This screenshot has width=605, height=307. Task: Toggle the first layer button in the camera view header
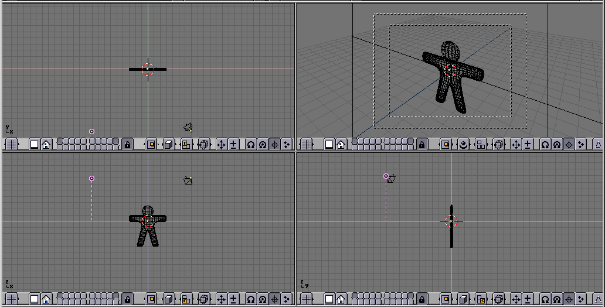point(354,142)
